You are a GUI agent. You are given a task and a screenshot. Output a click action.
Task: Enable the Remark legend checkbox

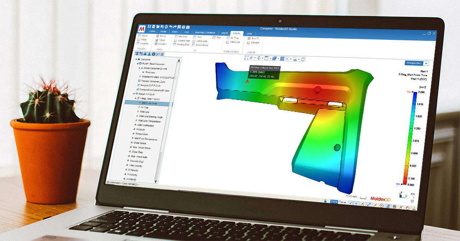pyautogui.click(x=248, y=42)
